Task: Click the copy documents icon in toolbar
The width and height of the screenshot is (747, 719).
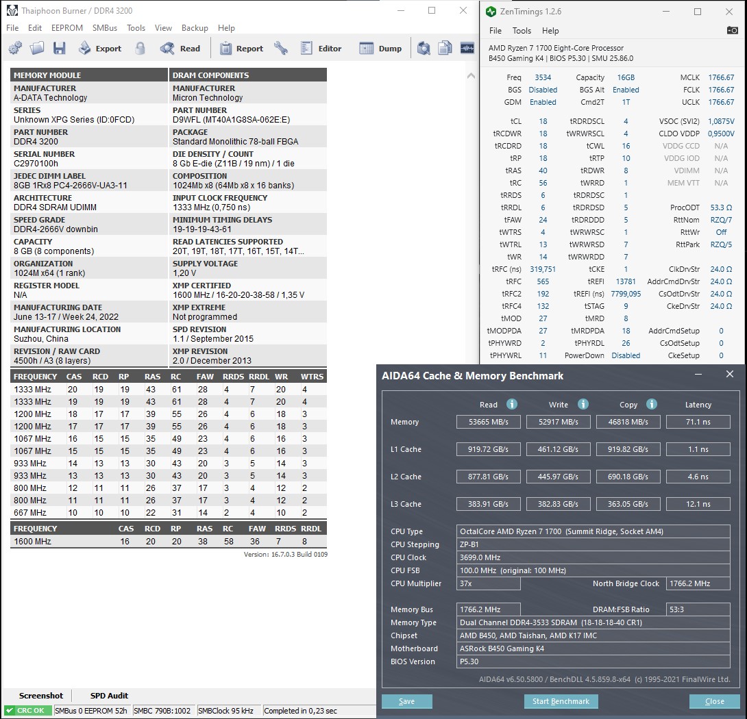Action: pyautogui.click(x=445, y=48)
